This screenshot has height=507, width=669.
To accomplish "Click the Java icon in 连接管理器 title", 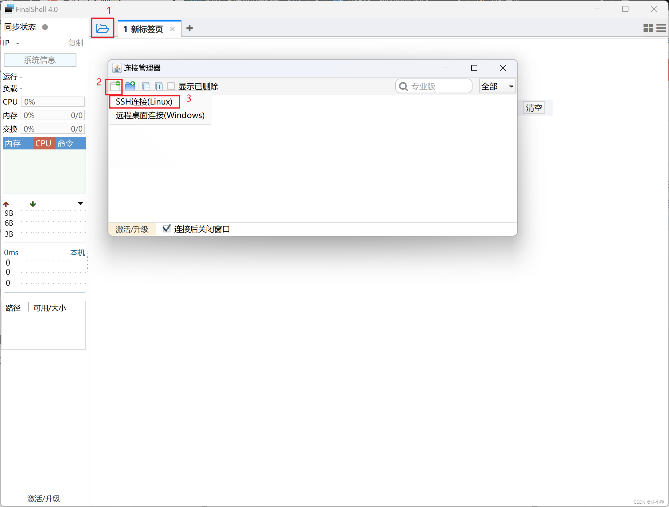I will (117, 68).
